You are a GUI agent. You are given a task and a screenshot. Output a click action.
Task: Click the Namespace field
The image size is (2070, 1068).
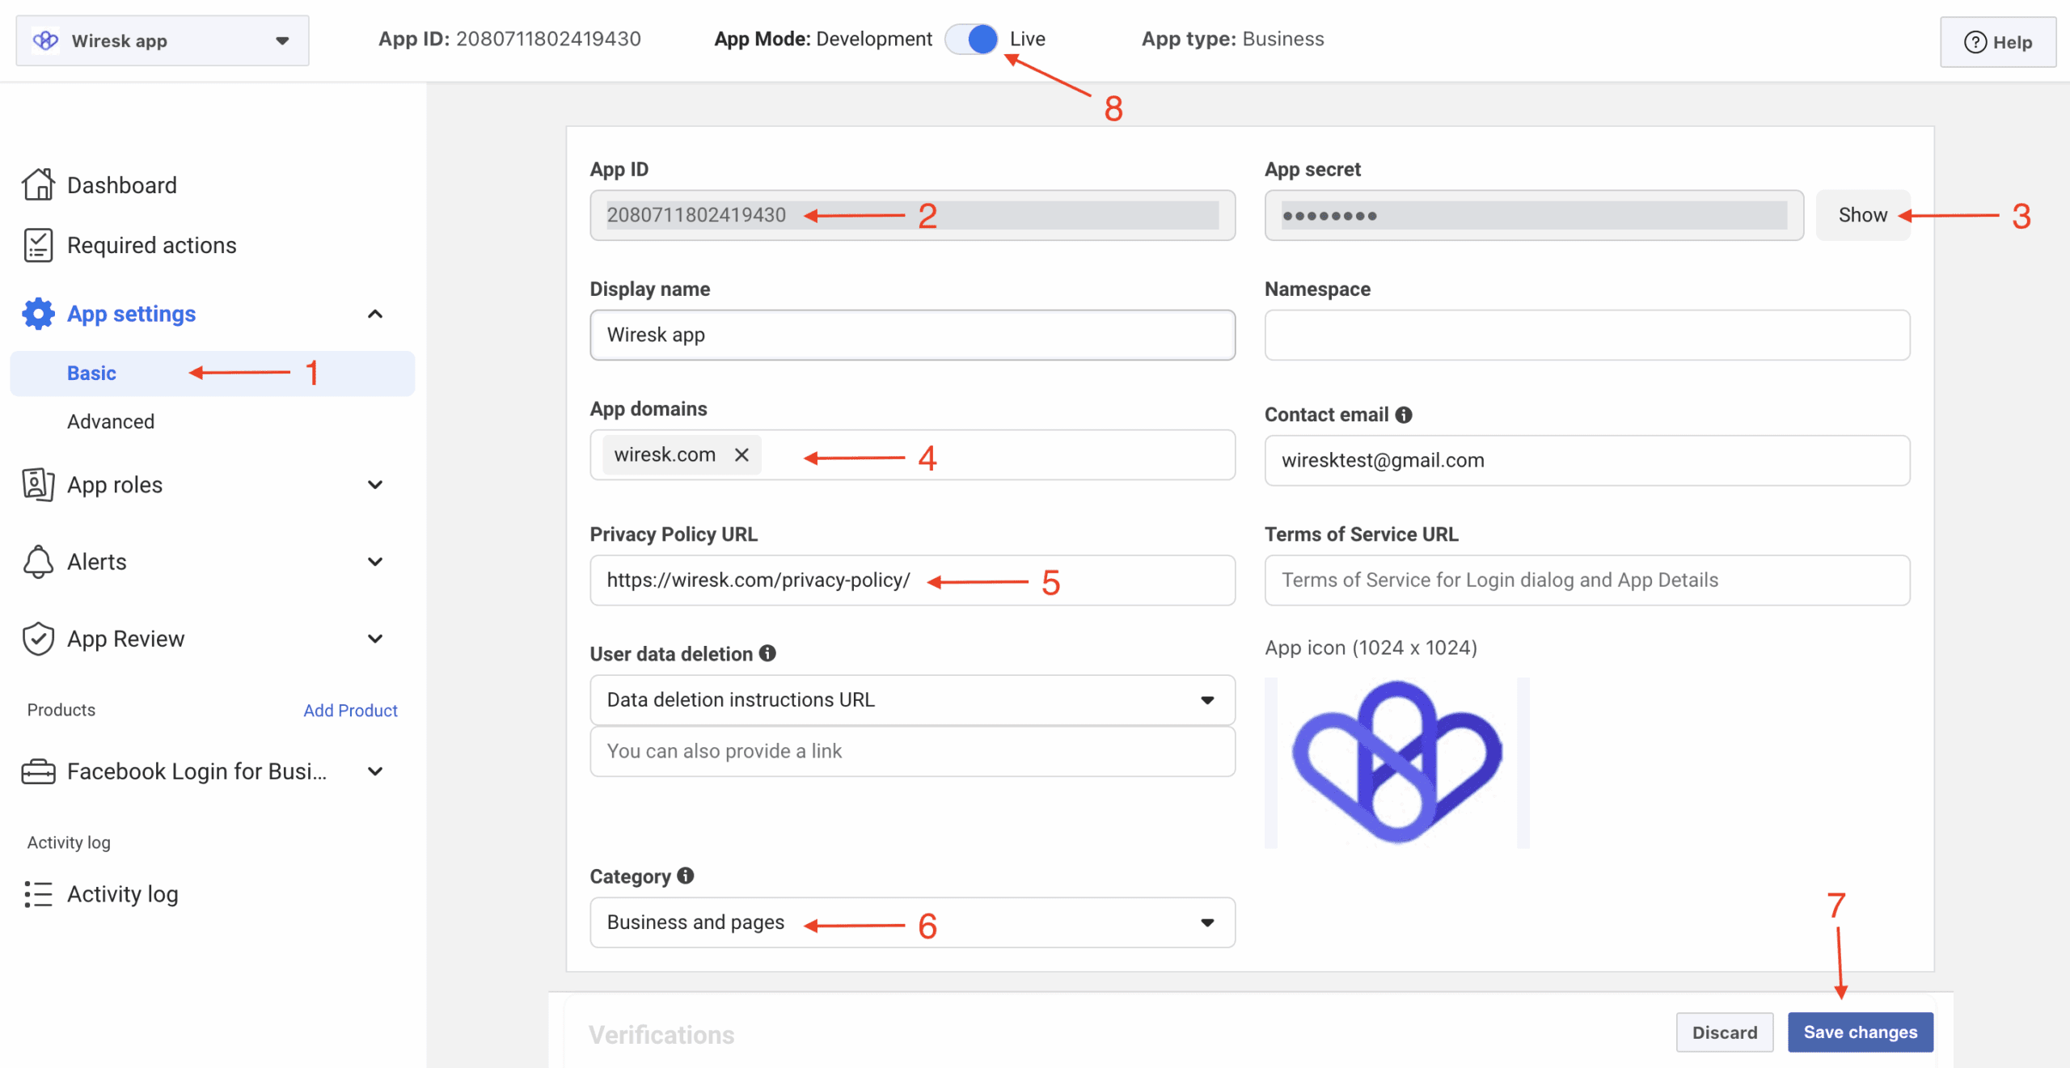coord(1586,335)
